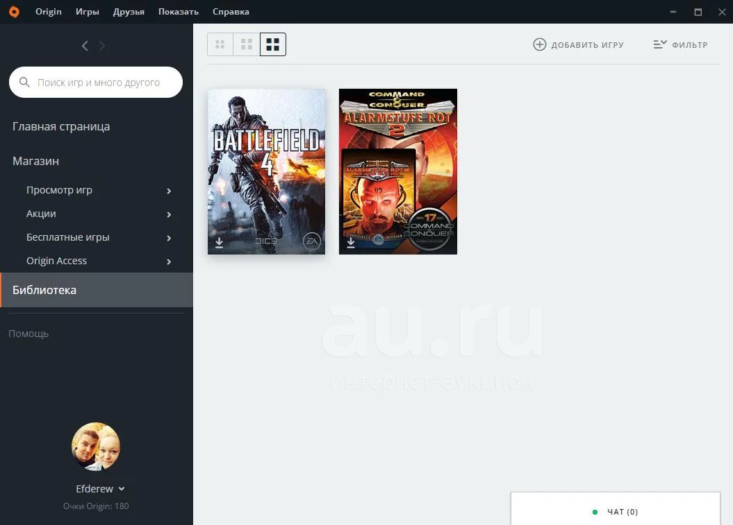This screenshot has height=525, width=733.
Task: Select Библиотека in the sidebar
Action: [x=97, y=290]
